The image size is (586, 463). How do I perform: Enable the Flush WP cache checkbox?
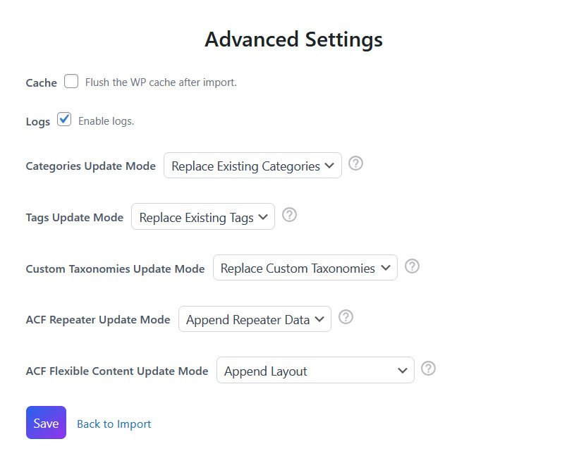point(71,81)
